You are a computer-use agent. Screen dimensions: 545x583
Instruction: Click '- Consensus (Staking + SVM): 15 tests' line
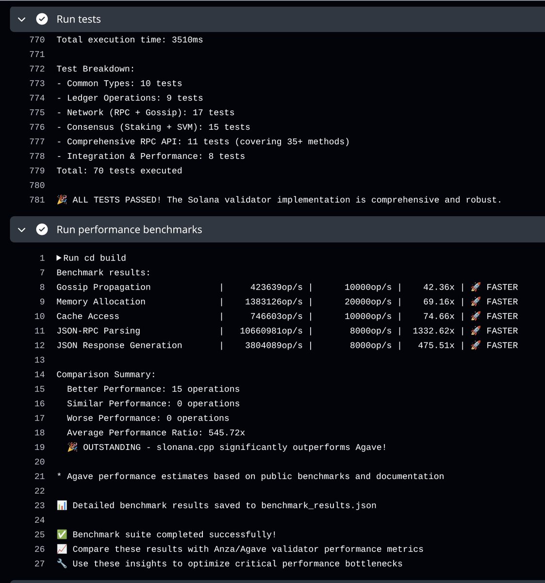click(x=153, y=127)
